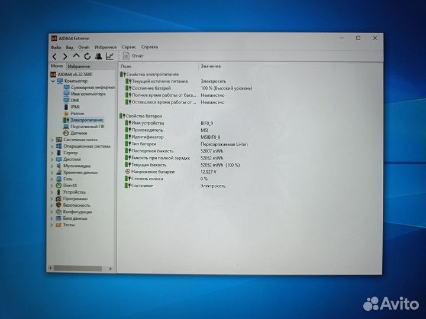Image resolution: width=426 pixels, height=319 pixels.
Task: Open the Файл menu
Action: (x=56, y=47)
